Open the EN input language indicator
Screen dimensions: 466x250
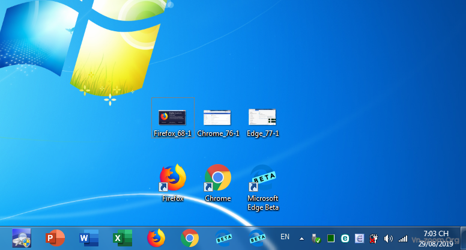[x=285, y=237]
